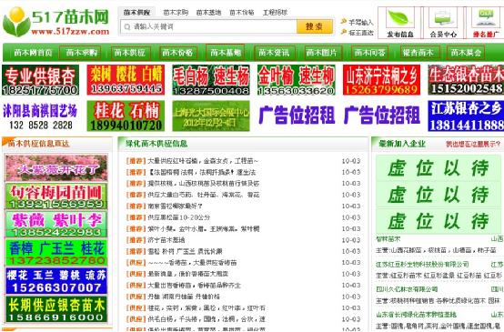
Task: Open 四川久亿林农有限公司 company link
Action: (x=407, y=289)
